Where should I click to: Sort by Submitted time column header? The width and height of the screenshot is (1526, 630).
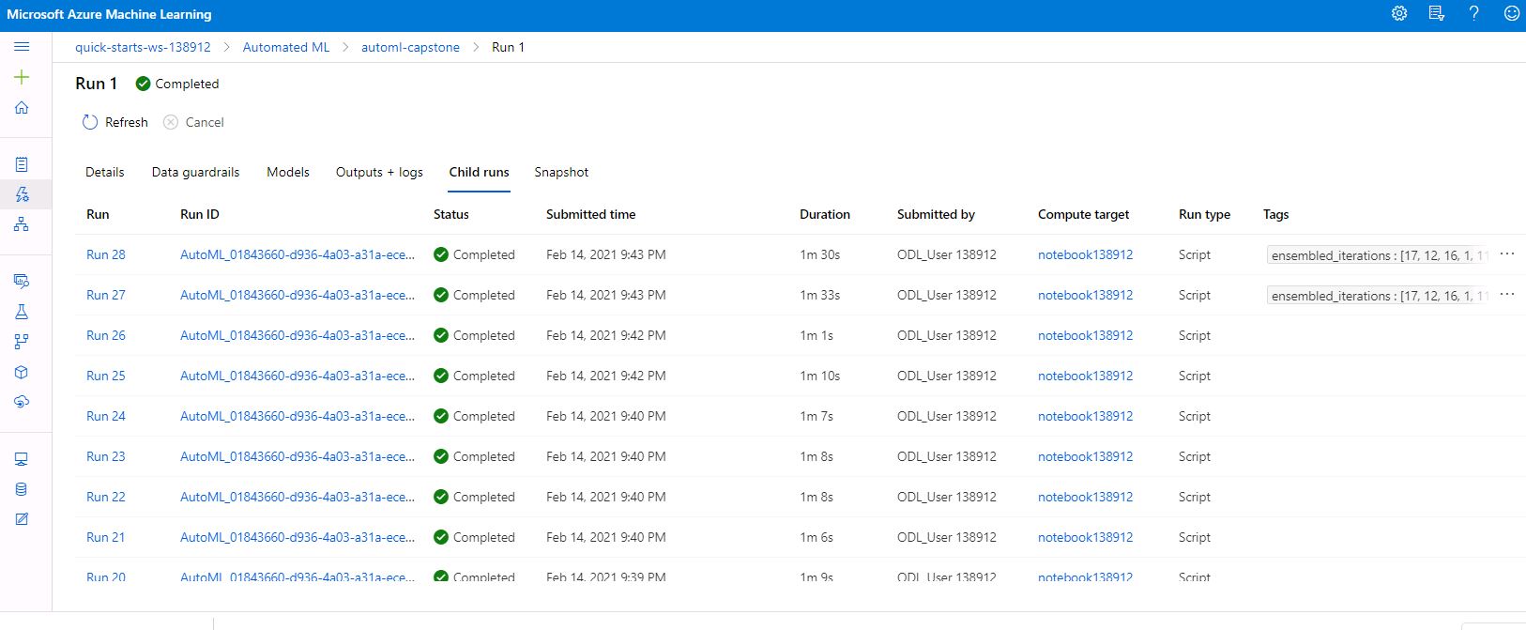click(591, 214)
